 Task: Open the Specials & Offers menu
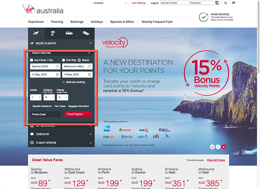[x=122, y=22]
